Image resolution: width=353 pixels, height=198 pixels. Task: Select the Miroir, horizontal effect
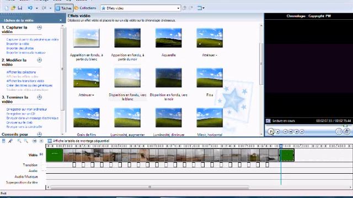click(x=210, y=118)
